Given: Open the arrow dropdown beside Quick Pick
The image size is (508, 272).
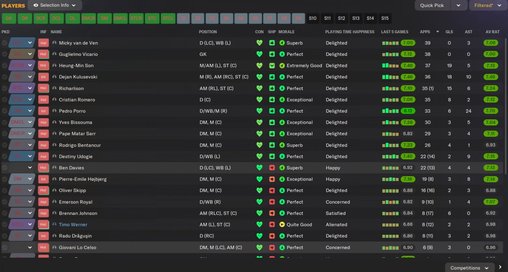Looking at the screenshot, I should coord(458,5).
